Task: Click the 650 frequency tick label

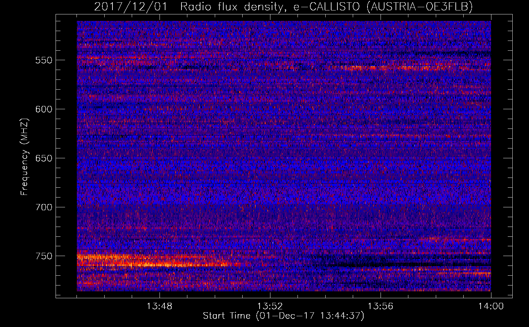Action: pyautogui.click(x=44, y=158)
